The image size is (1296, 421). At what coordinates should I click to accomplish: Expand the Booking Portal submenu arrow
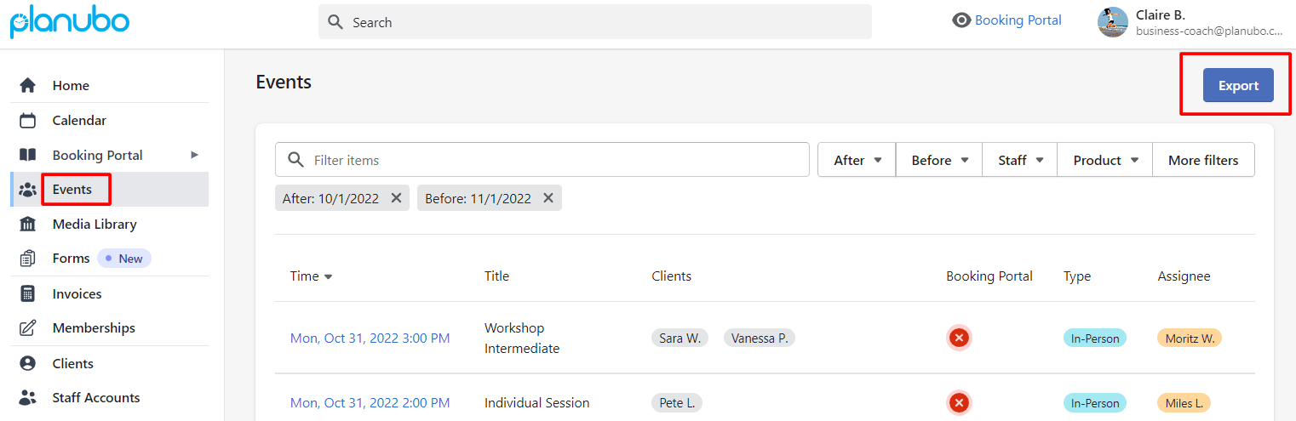point(194,155)
